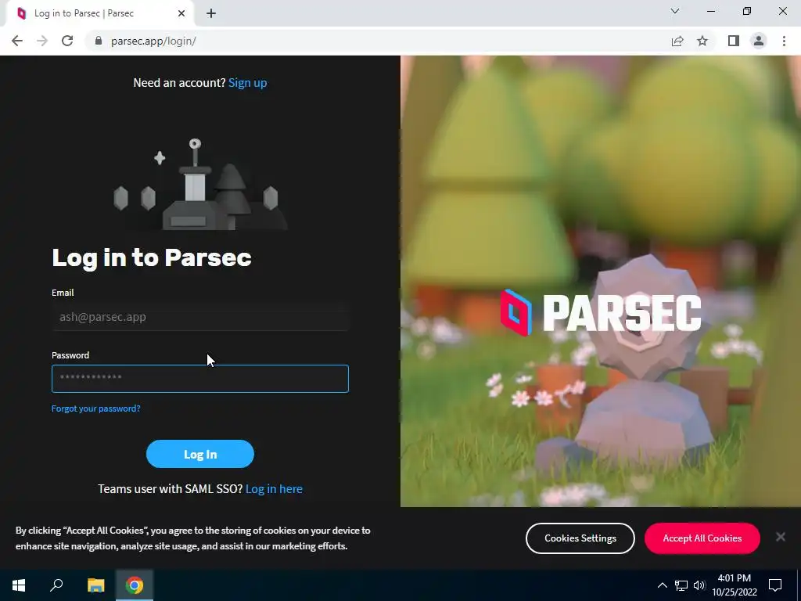
Task: Focus the Email input field
Action: [200, 317]
